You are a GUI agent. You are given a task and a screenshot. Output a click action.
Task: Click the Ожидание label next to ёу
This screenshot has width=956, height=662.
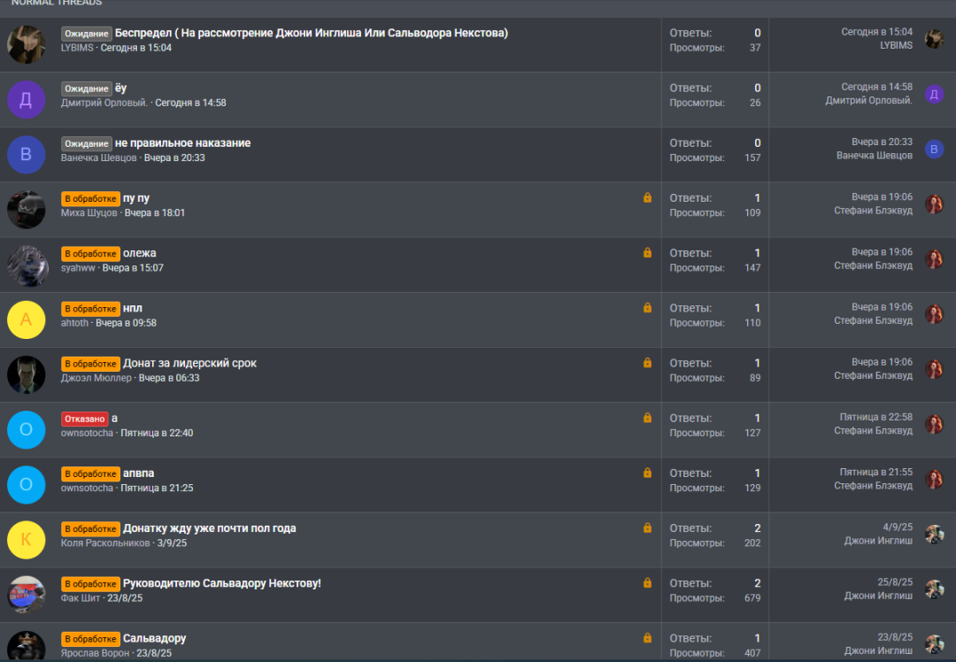[x=87, y=89]
